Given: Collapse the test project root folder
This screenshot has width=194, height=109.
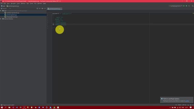Looking at the screenshot, I should [1, 11].
